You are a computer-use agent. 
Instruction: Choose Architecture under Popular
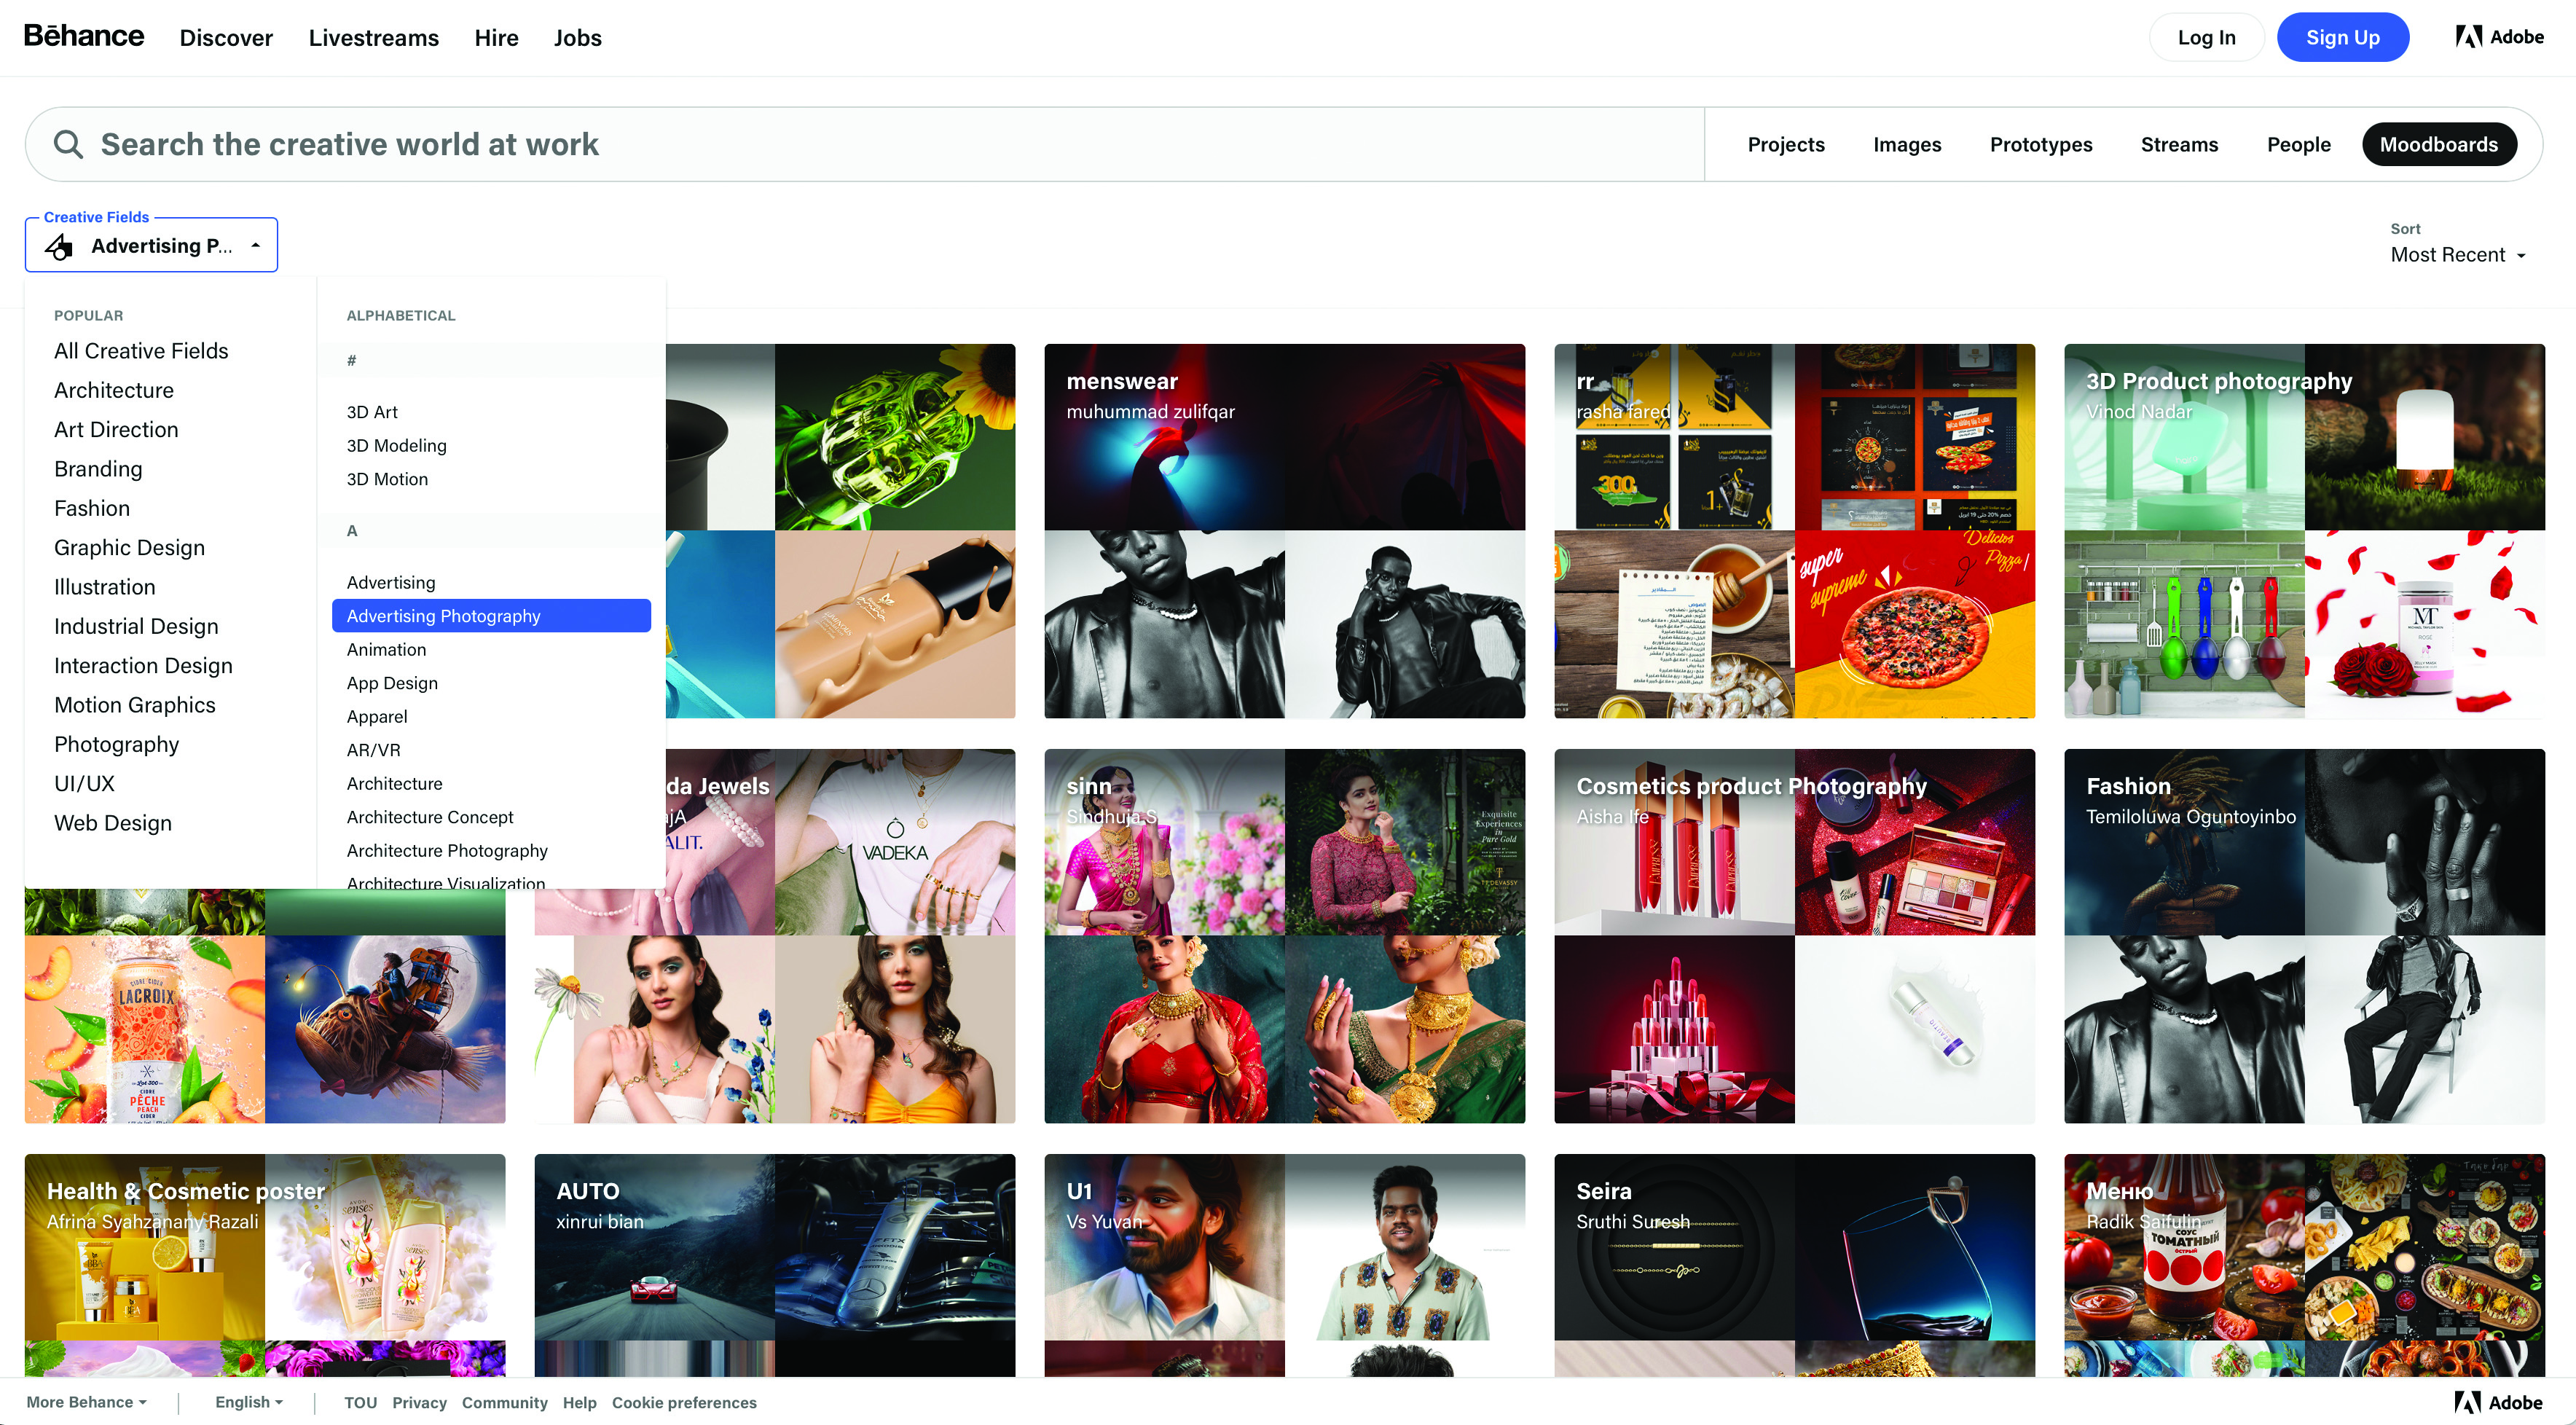tap(114, 390)
